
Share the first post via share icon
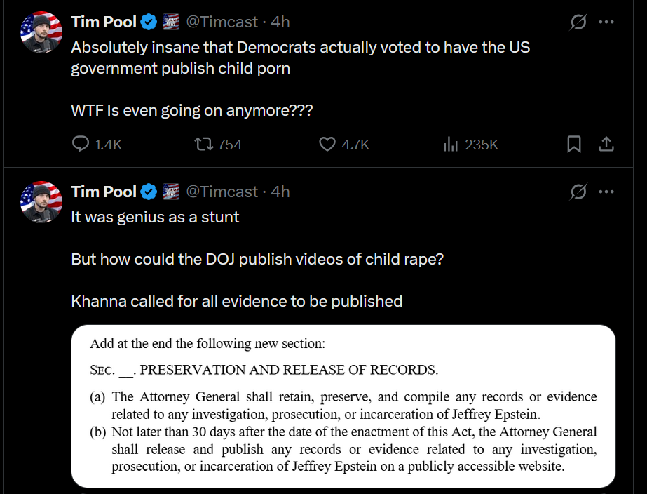606,144
